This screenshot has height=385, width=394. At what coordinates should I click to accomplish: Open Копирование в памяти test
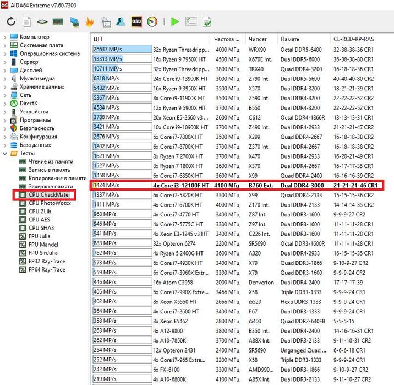[57, 178]
